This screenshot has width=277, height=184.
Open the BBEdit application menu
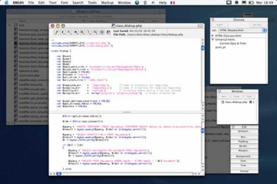click(18, 3)
